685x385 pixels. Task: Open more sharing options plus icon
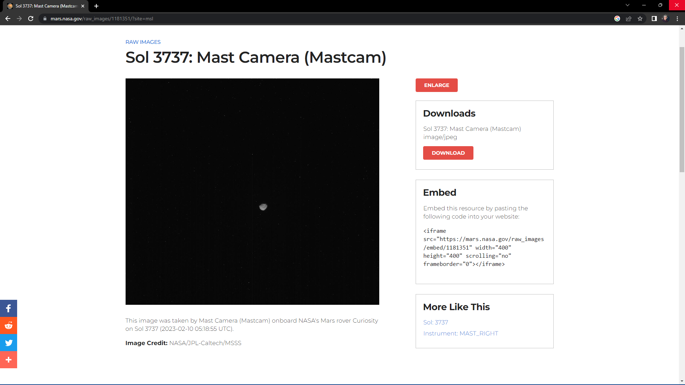[x=9, y=360]
